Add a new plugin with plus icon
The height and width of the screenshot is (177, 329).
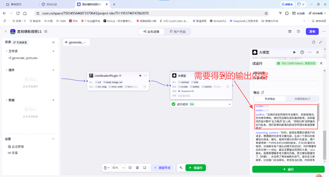(53, 70)
